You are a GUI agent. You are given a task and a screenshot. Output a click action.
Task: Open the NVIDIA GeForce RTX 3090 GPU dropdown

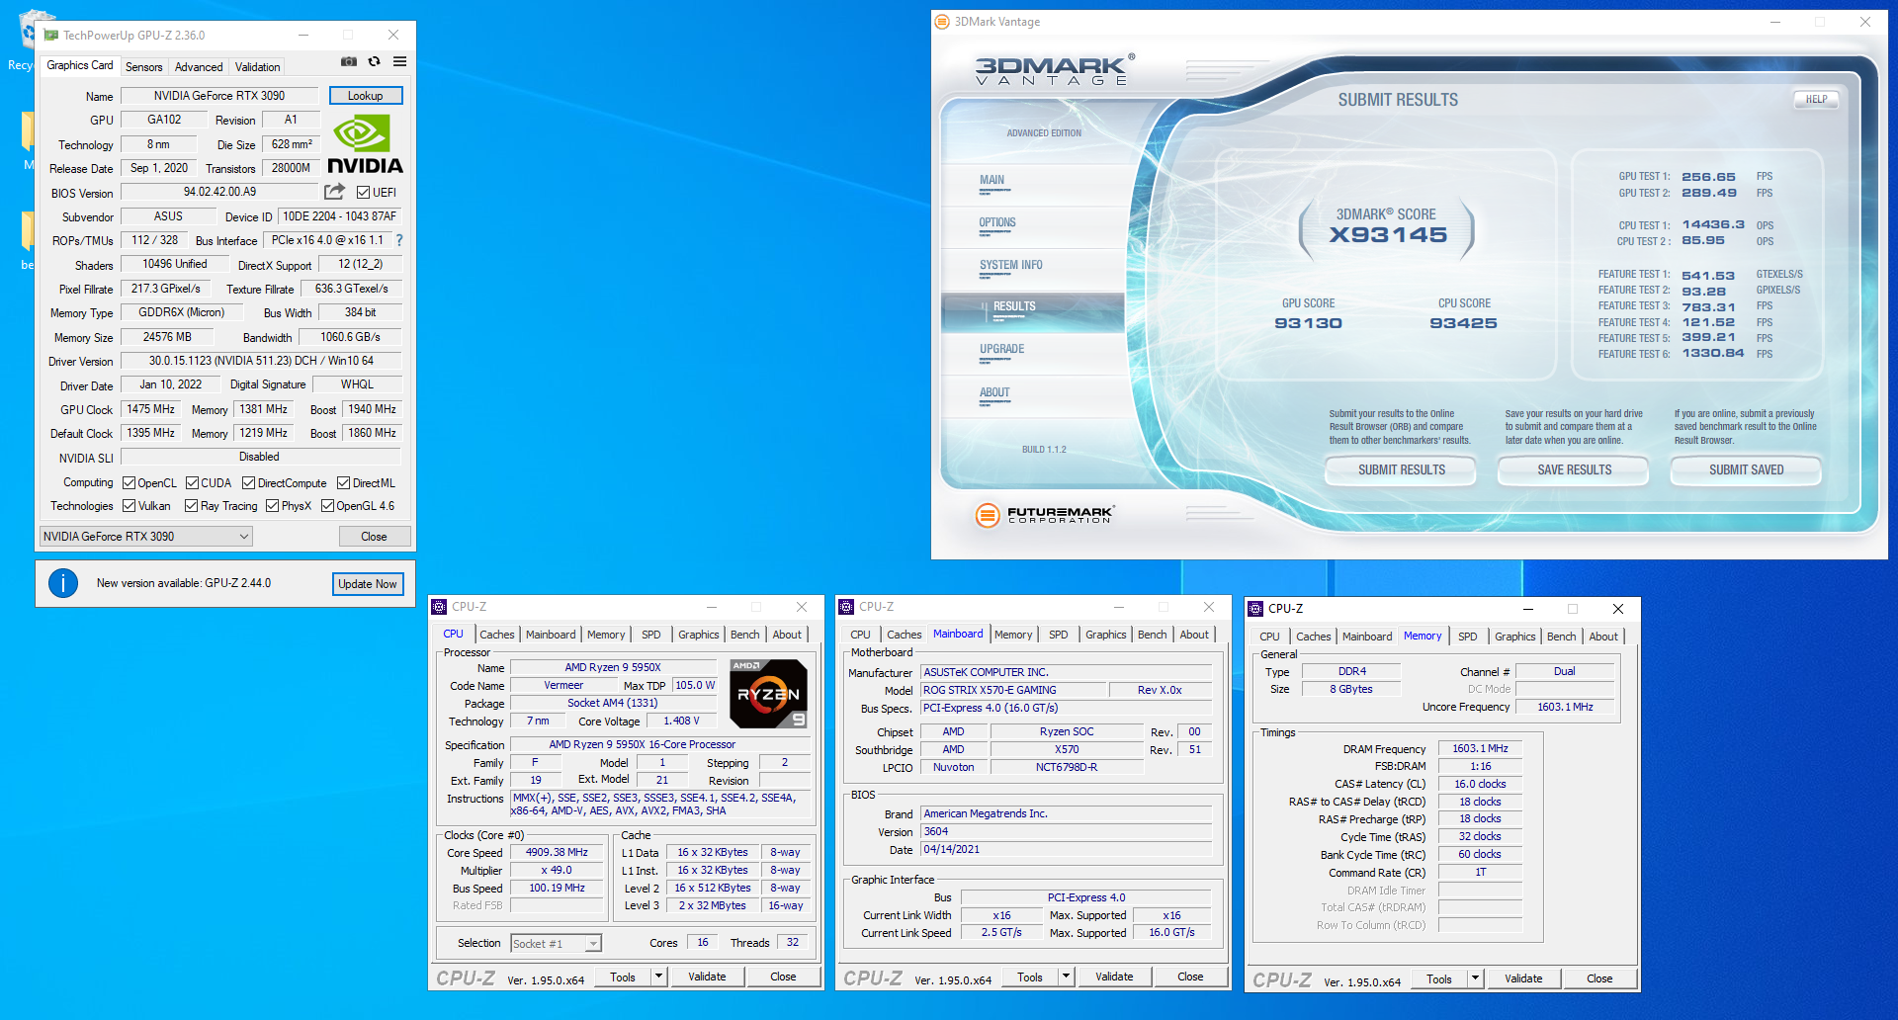tap(146, 537)
